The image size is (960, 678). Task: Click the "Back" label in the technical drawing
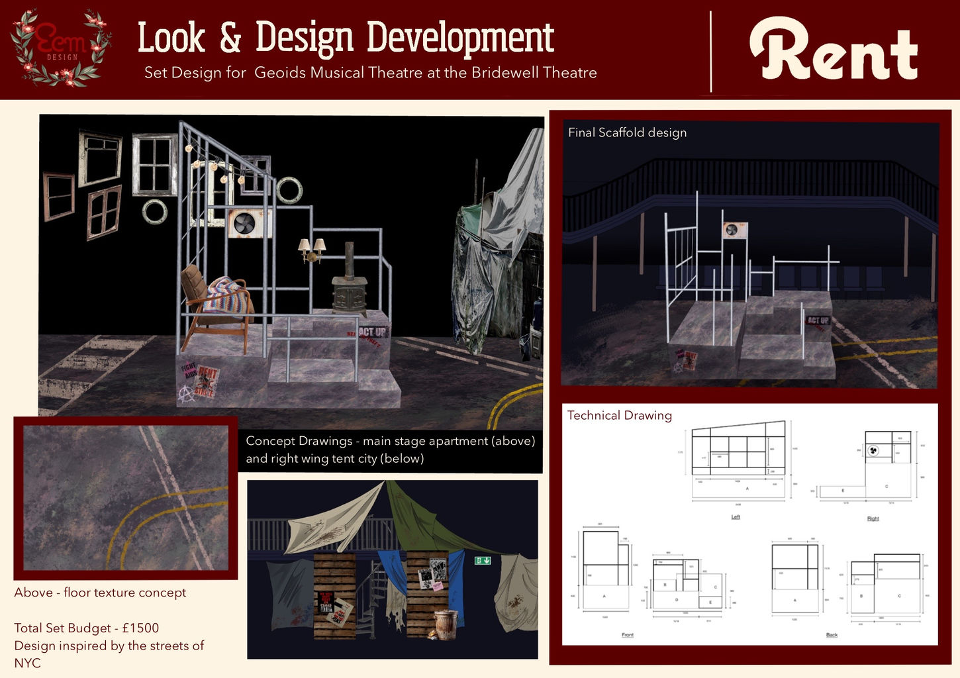click(x=832, y=635)
